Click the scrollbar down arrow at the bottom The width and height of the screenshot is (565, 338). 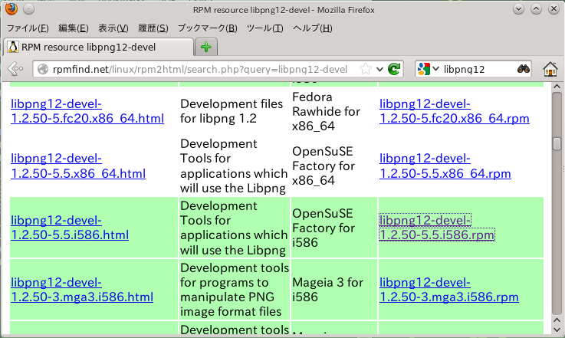(x=557, y=330)
